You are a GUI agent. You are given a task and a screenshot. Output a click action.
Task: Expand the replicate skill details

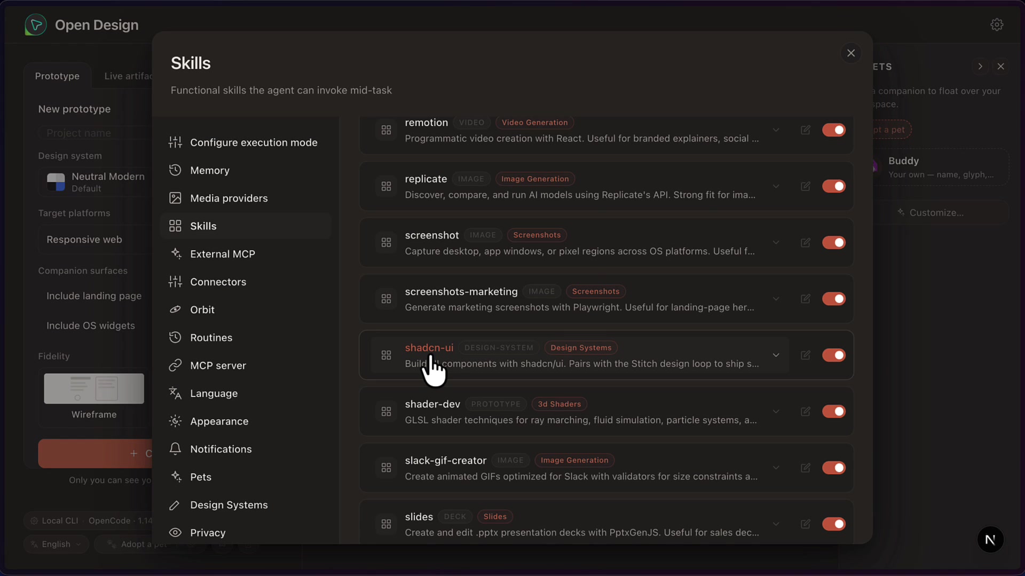pyautogui.click(x=776, y=186)
